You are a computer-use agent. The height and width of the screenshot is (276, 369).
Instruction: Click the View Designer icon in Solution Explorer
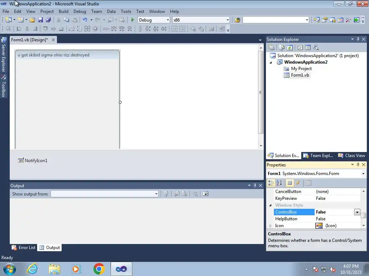tap(308, 48)
